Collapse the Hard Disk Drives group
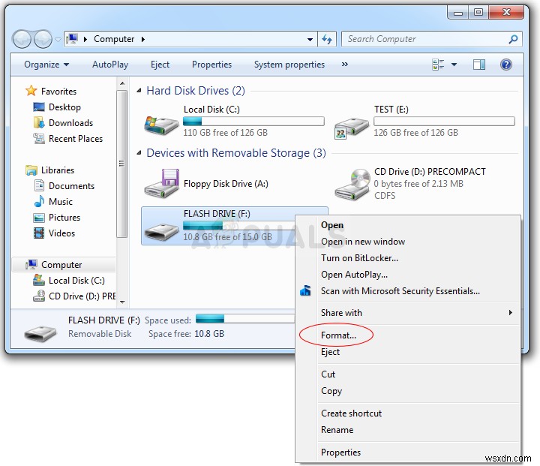This screenshot has height=466, width=540. point(139,91)
